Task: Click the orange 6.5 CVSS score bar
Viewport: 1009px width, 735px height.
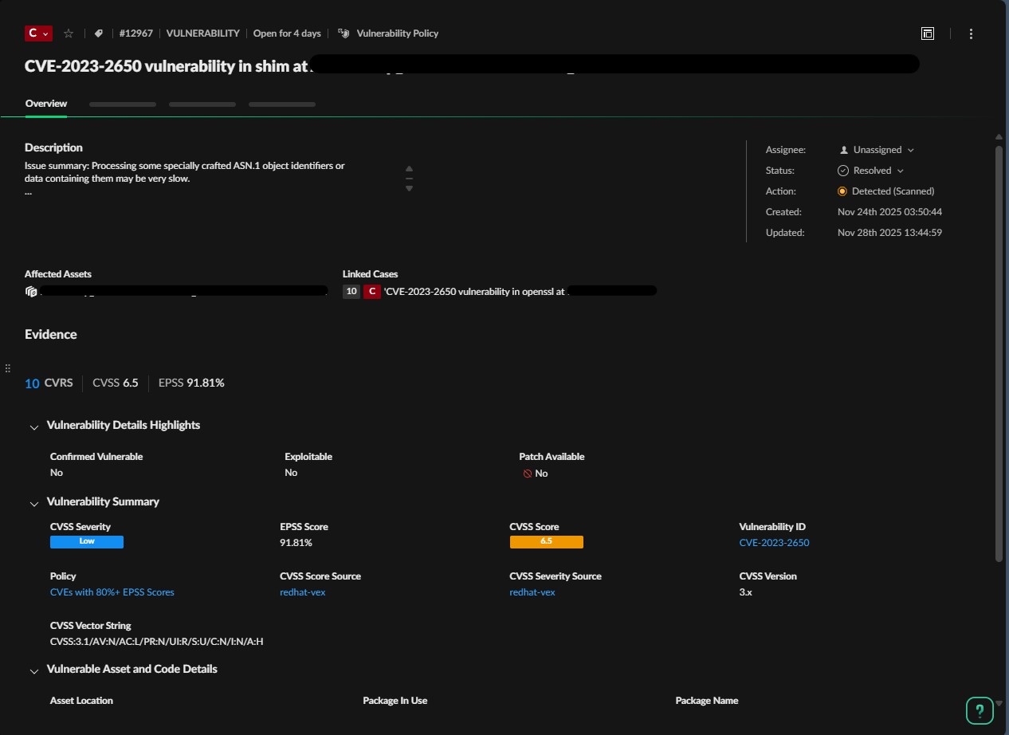Action: (546, 542)
